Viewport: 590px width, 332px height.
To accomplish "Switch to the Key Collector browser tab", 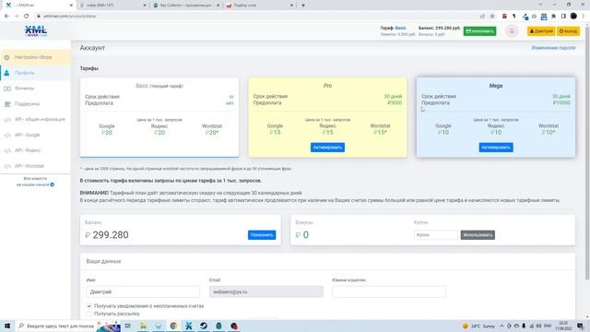I will 186,6.
